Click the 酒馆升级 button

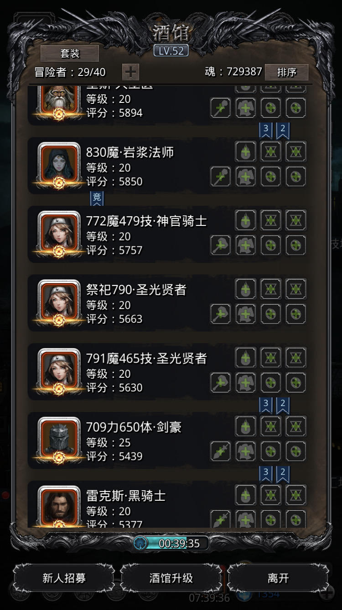[171, 578]
